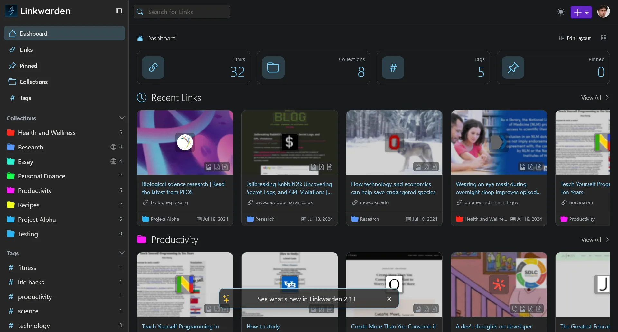This screenshot has height=332, width=618.
Task: Click the Pinned pin stat icon
Action: pyautogui.click(x=513, y=67)
